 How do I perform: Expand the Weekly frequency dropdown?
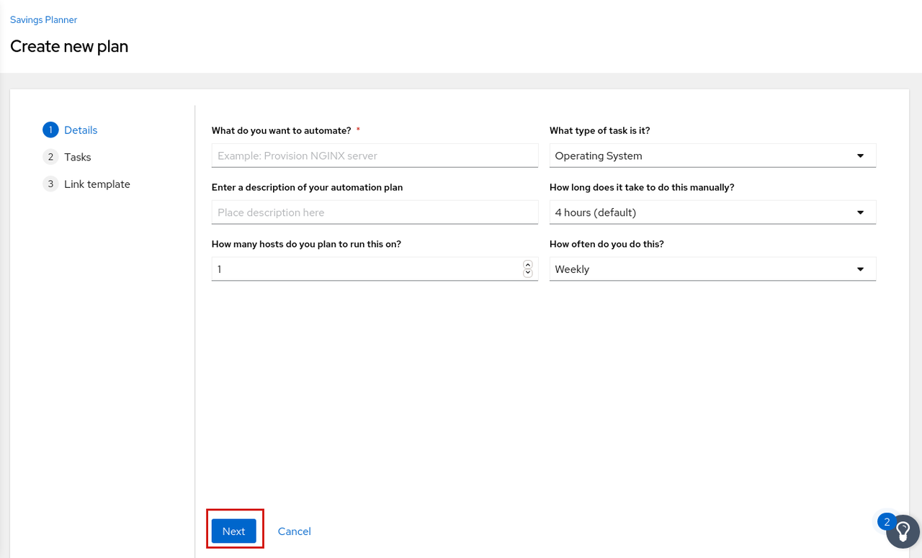[x=712, y=269]
